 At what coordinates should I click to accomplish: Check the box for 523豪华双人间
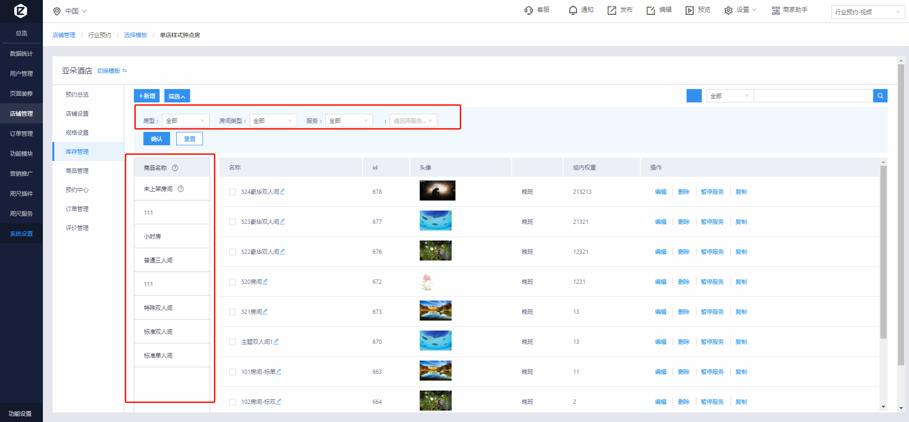coord(232,222)
